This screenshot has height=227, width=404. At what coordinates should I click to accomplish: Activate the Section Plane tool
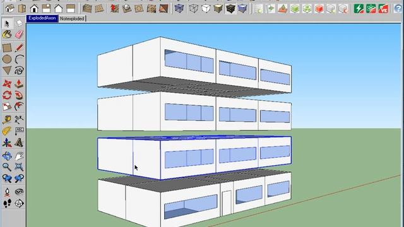pyautogui.click(x=19, y=203)
